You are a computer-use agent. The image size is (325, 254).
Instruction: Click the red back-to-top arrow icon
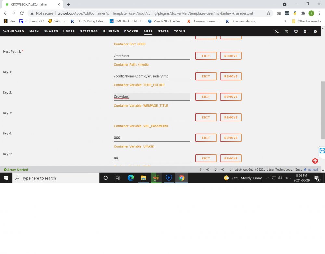click(315, 161)
